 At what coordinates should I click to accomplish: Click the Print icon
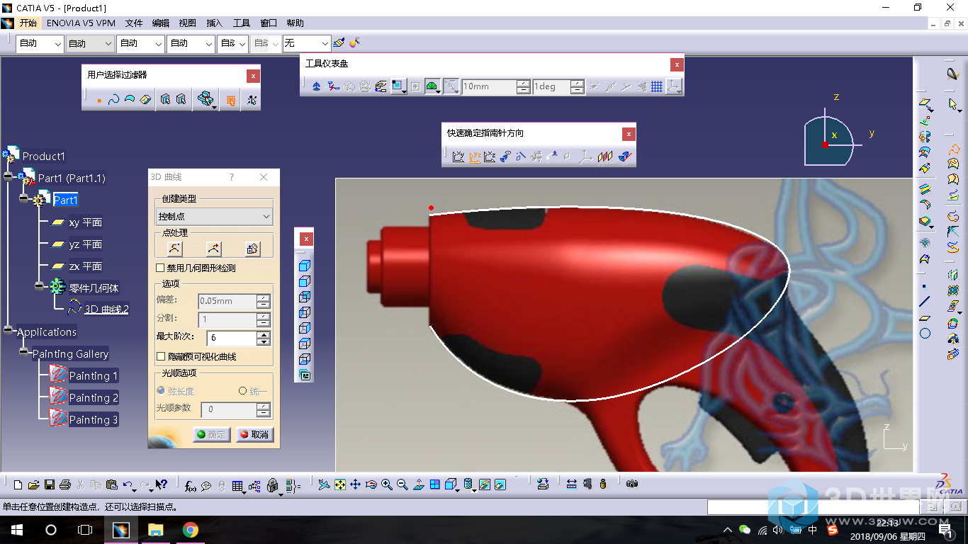pyautogui.click(x=65, y=485)
